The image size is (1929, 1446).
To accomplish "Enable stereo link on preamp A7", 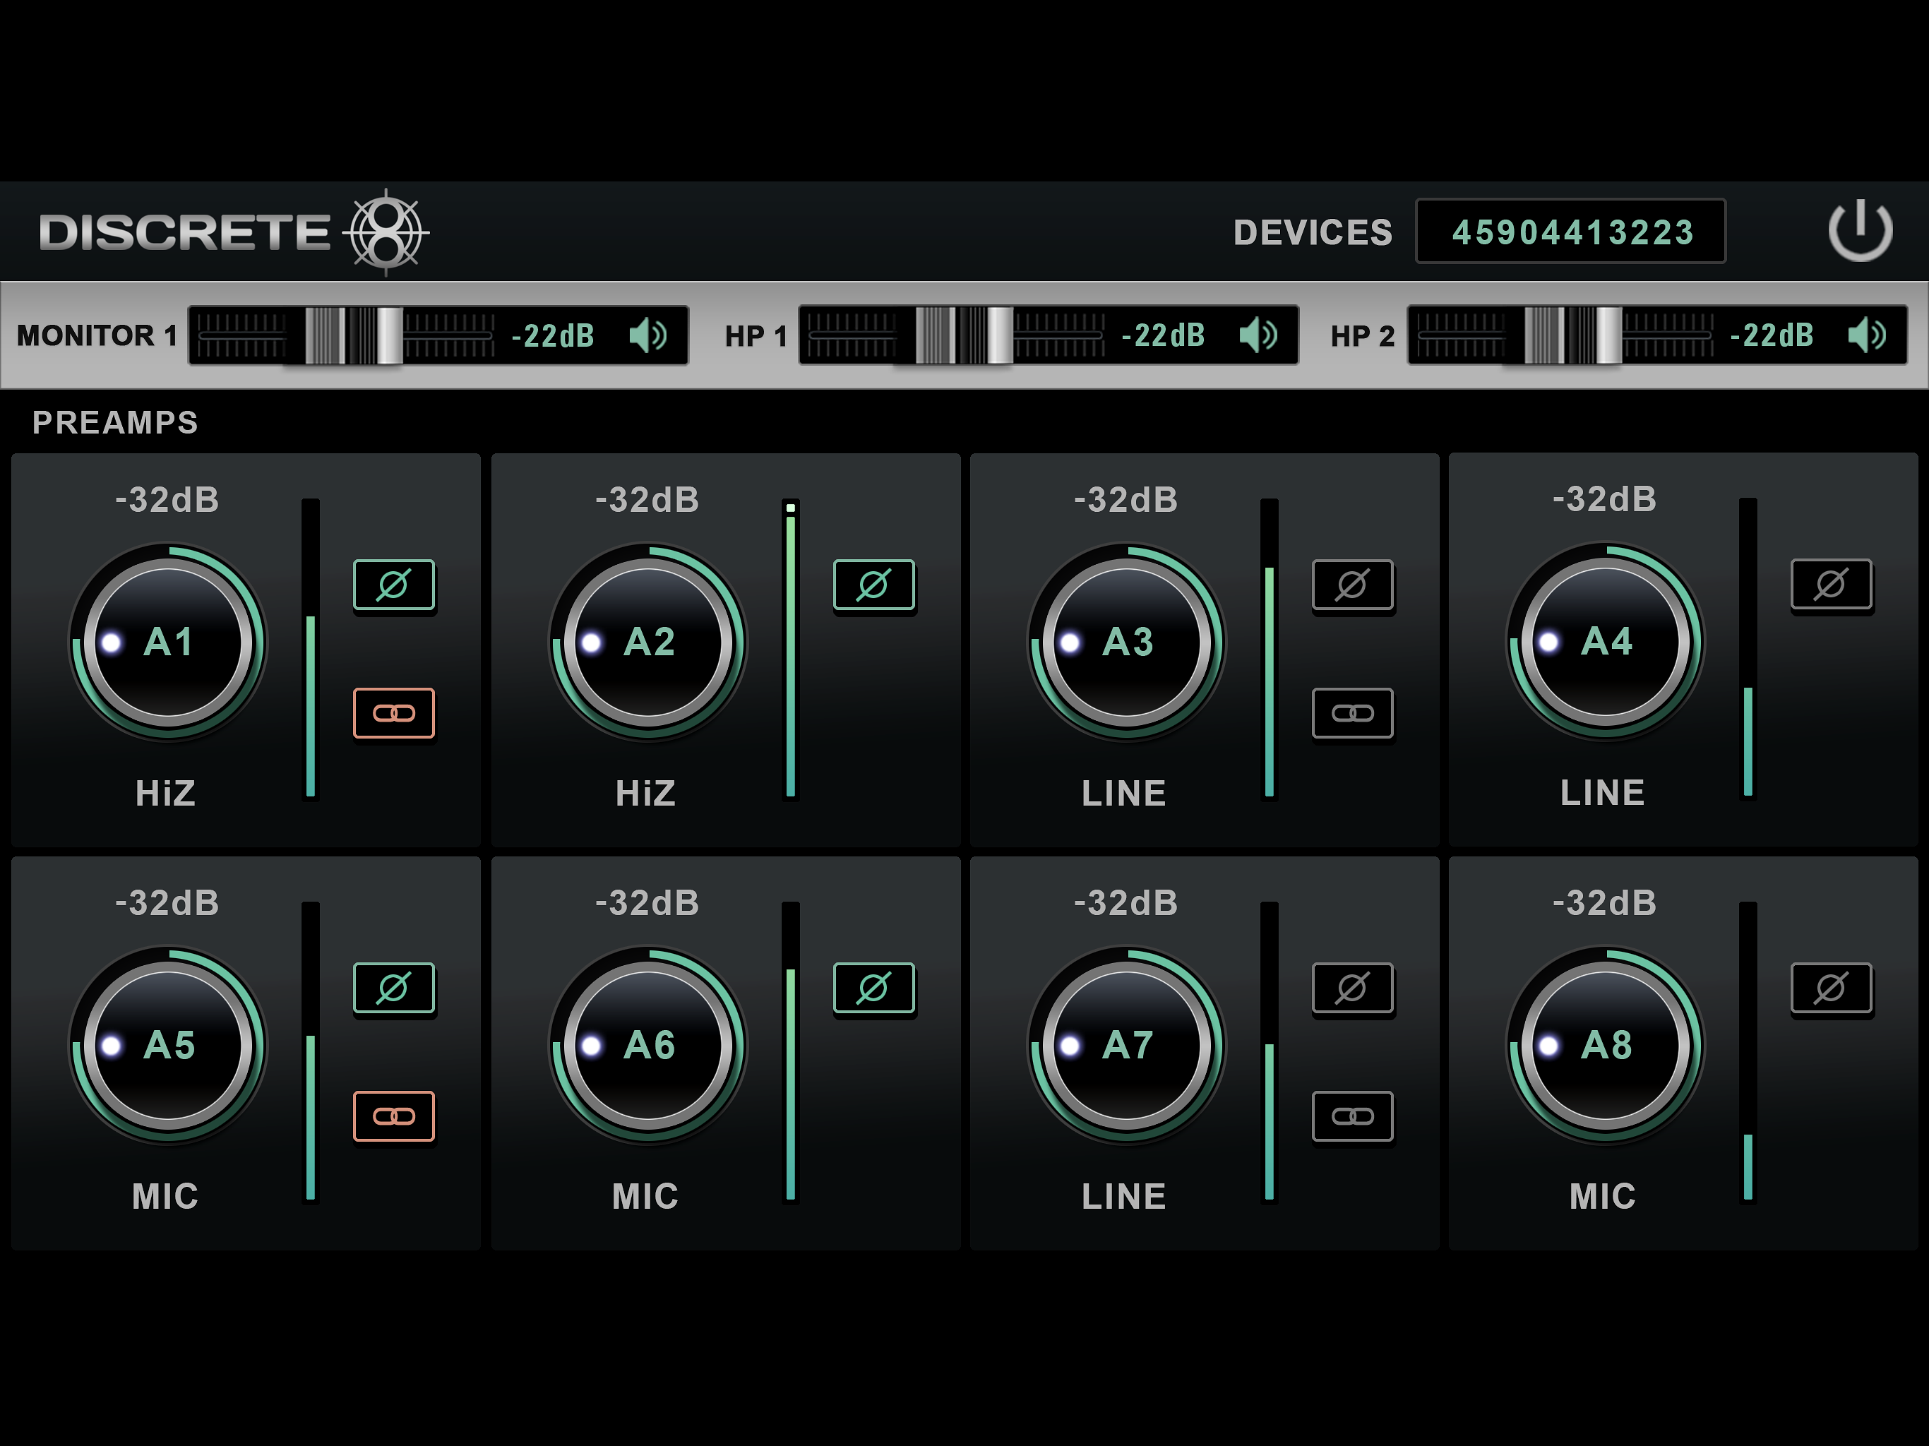I will [x=1351, y=1116].
